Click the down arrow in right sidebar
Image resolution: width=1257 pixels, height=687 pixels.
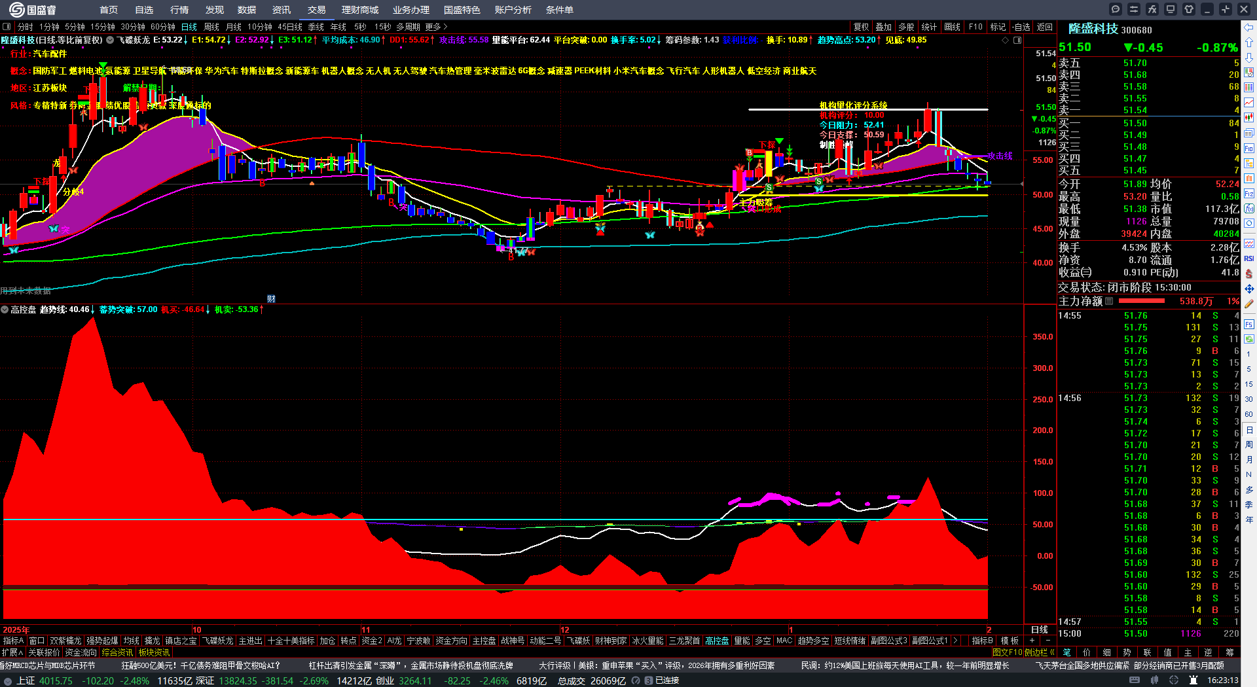click(1249, 58)
